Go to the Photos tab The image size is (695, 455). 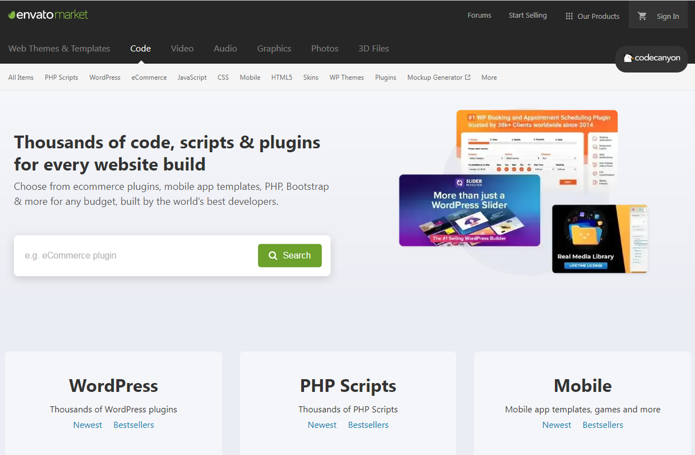pos(325,49)
